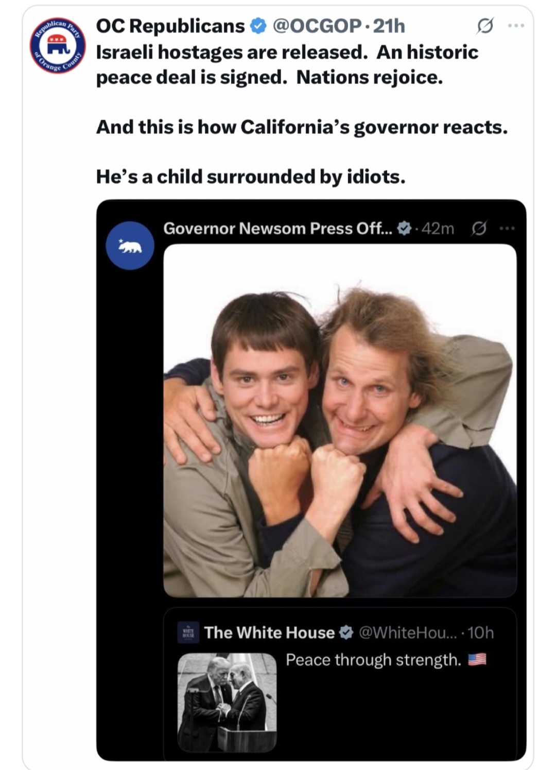Viewport: 556px width, 770px height.
Task: Click the OC Republicans verified badge
Action: coord(258,26)
